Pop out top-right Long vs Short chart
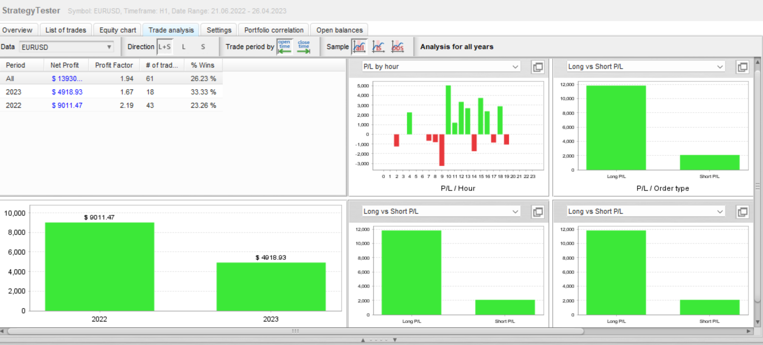The width and height of the screenshot is (763, 345). point(742,67)
